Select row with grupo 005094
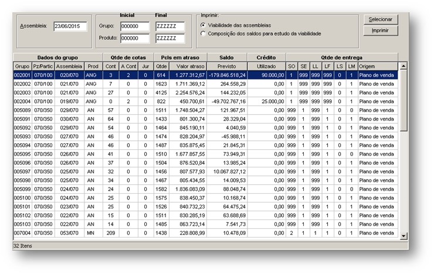 tap(206, 145)
